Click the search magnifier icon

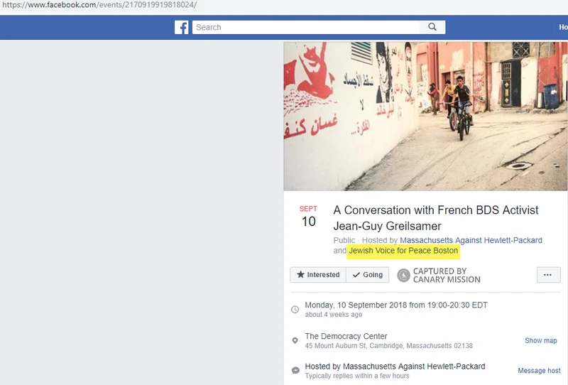pyautogui.click(x=432, y=27)
